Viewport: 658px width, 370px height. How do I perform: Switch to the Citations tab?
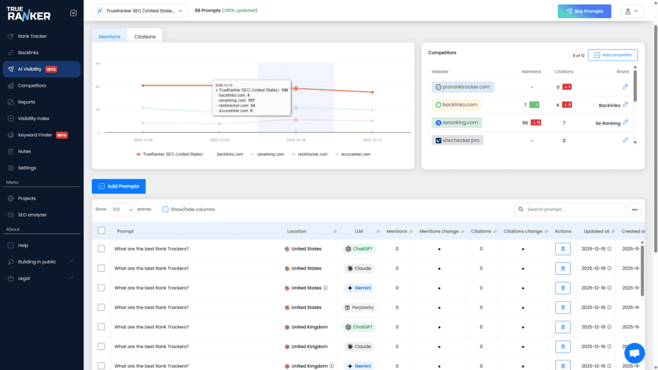click(145, 37)
